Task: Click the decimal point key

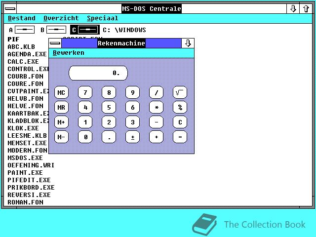Action: pos(109,137)
